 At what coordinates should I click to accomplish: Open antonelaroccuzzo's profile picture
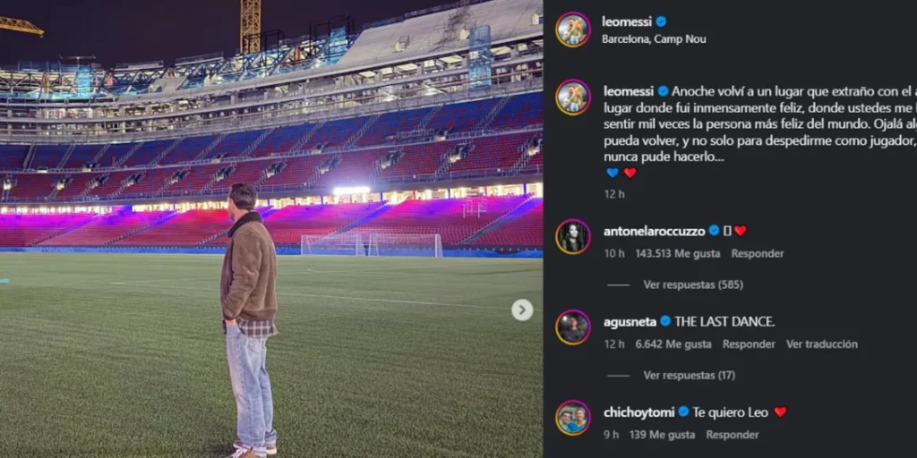click(572, 237)
